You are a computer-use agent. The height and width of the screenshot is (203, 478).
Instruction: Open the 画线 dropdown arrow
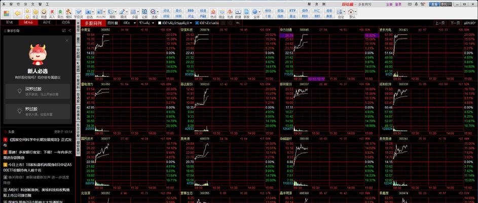click(127, 11)
